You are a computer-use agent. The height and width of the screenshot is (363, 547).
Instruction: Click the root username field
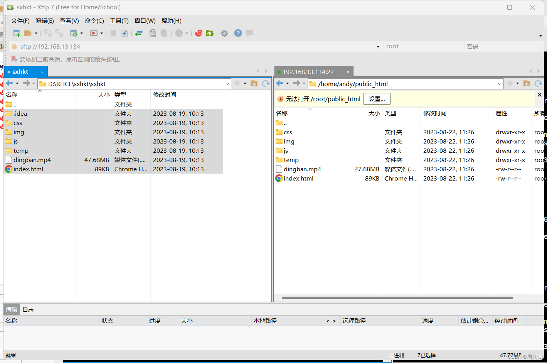pyautogui.click(x=423, y=46)
